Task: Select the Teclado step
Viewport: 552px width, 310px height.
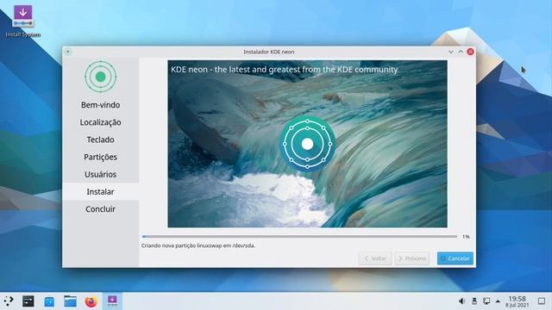Action: point(100,139)
